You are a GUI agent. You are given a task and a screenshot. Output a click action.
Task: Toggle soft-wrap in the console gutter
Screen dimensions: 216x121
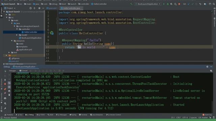click(9, 83)
